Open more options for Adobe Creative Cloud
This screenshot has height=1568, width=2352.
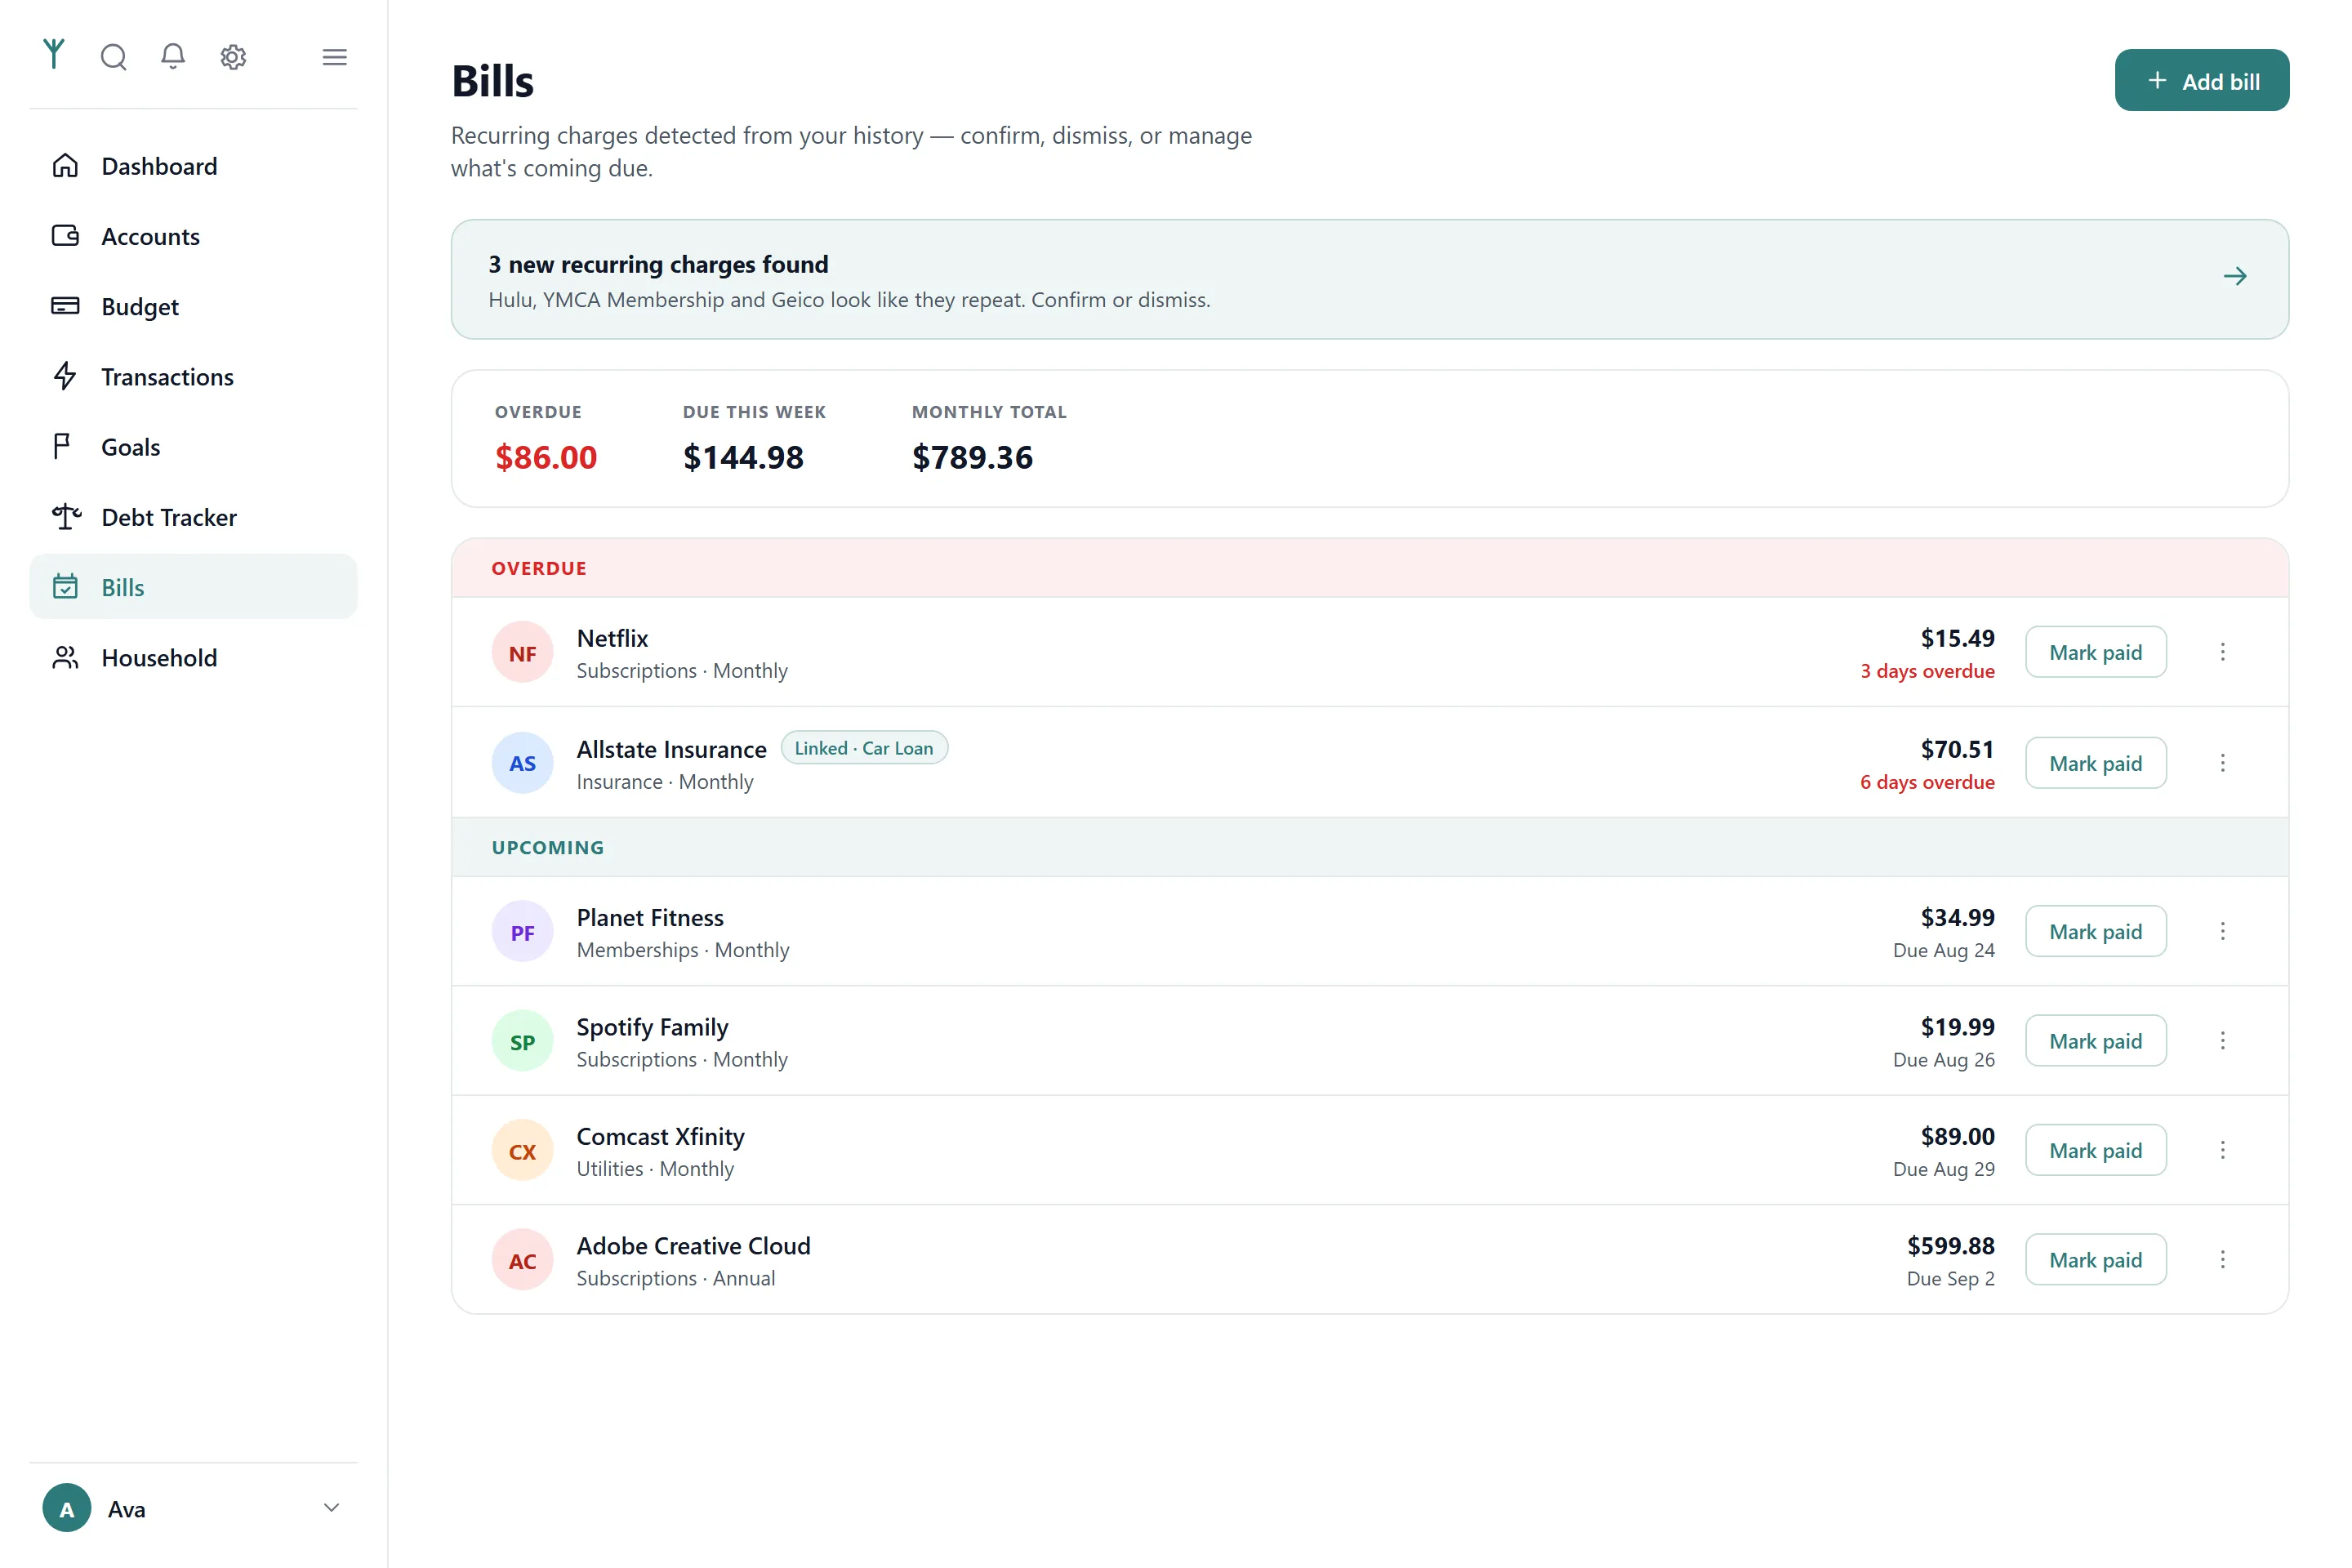(x=2222, y=1259)
